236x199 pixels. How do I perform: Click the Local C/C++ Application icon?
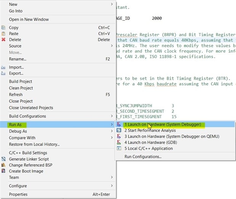[119, 148]
